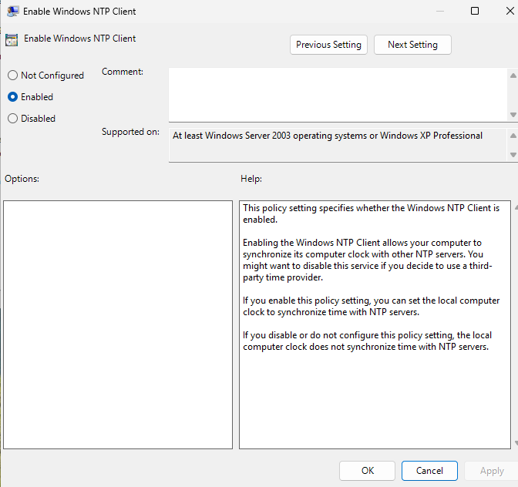Click the Cancel button
This screenshot has height=487, width=518.
tap(429, 471)
